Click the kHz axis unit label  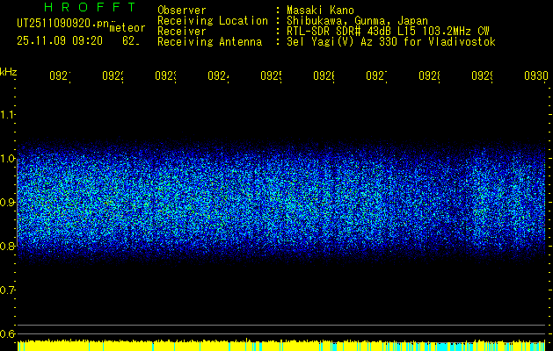pos(8,73)
